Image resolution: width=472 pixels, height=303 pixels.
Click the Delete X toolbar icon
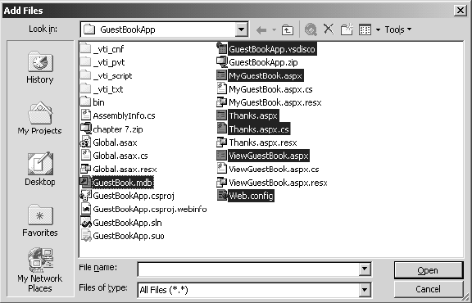pos(329,29)
